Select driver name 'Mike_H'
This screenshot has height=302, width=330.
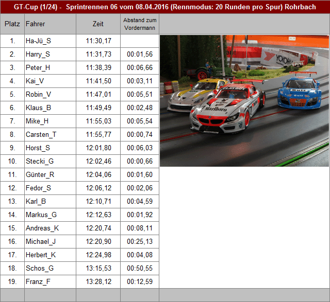(x=37, y=121)
